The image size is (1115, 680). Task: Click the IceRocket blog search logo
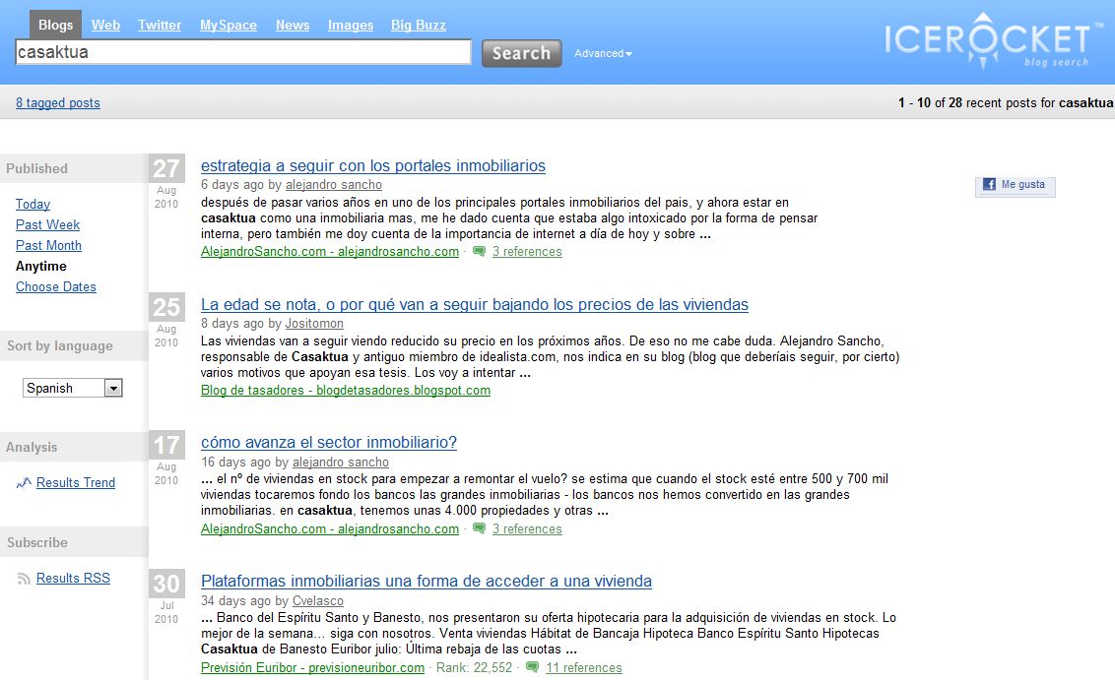[994, 40]
